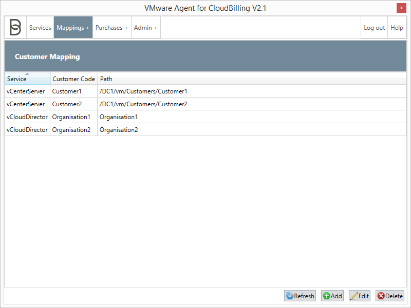Sort by the Customer Code column header
This screenshot has width=411, height=308.
tap(73, 79)
